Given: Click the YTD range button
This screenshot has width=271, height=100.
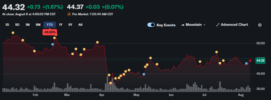Looking at the screenshot, I should [50, 25].
